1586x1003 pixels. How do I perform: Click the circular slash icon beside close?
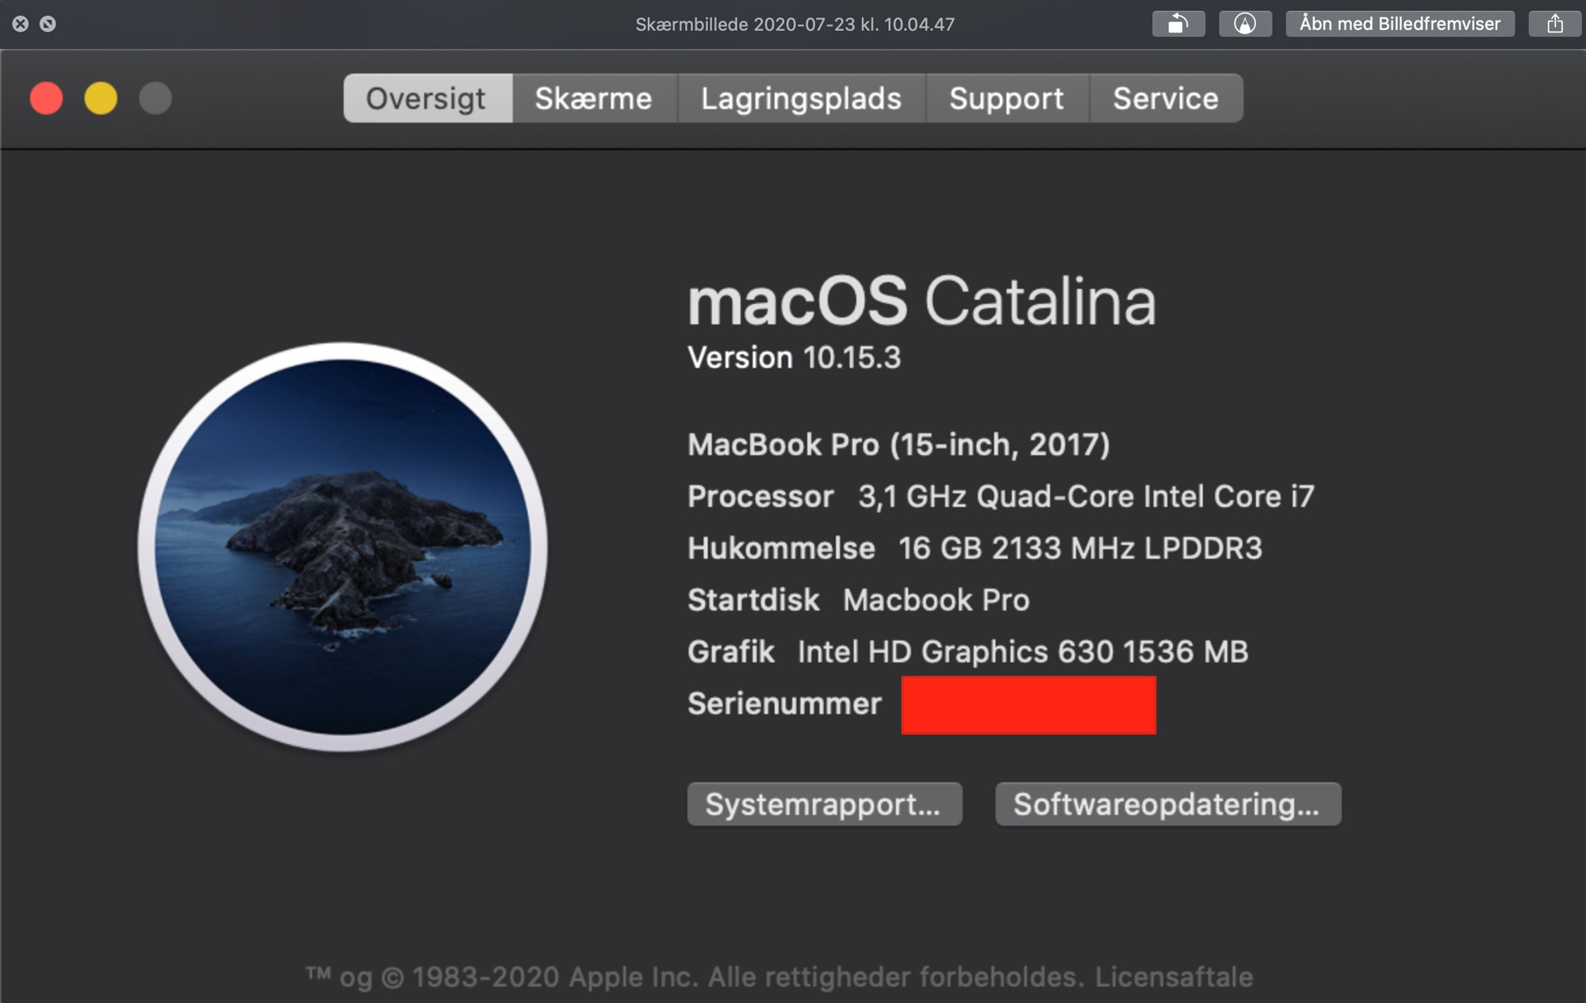pos(48,24)
